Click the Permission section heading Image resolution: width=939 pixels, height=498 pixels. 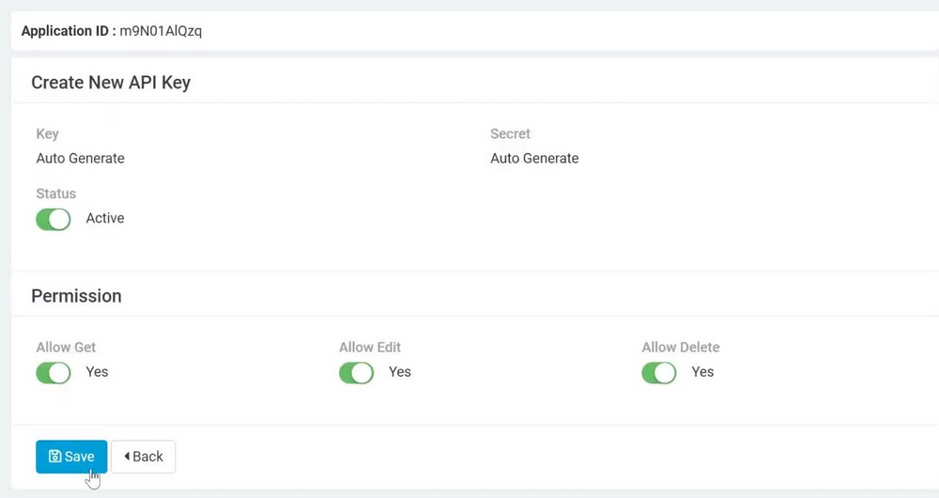pyautogui.click(x=76, y=296)
